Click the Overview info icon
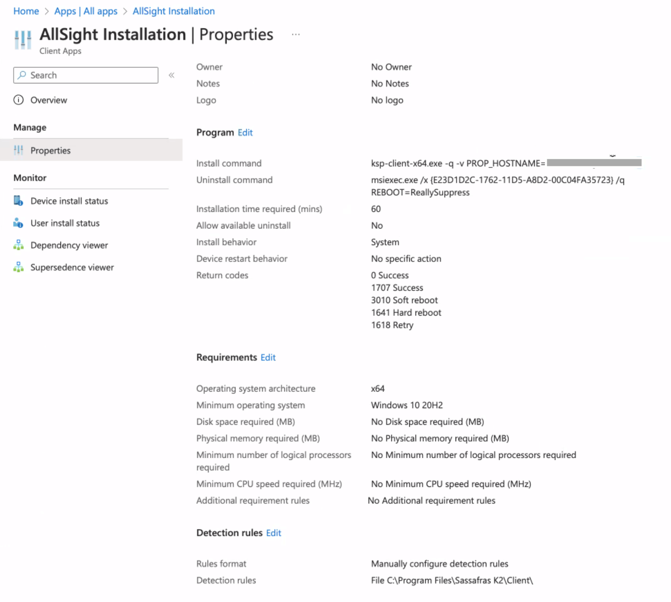The height and width of the screenshot is (602, 671). [x=19, y=100]
